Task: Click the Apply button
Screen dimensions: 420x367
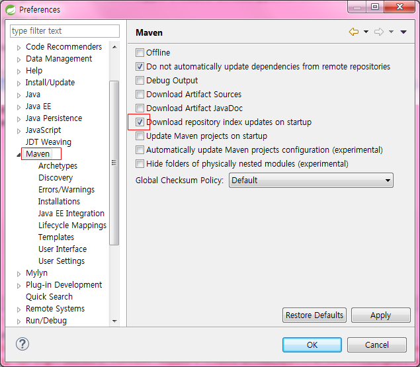Action: coord(380,315)
